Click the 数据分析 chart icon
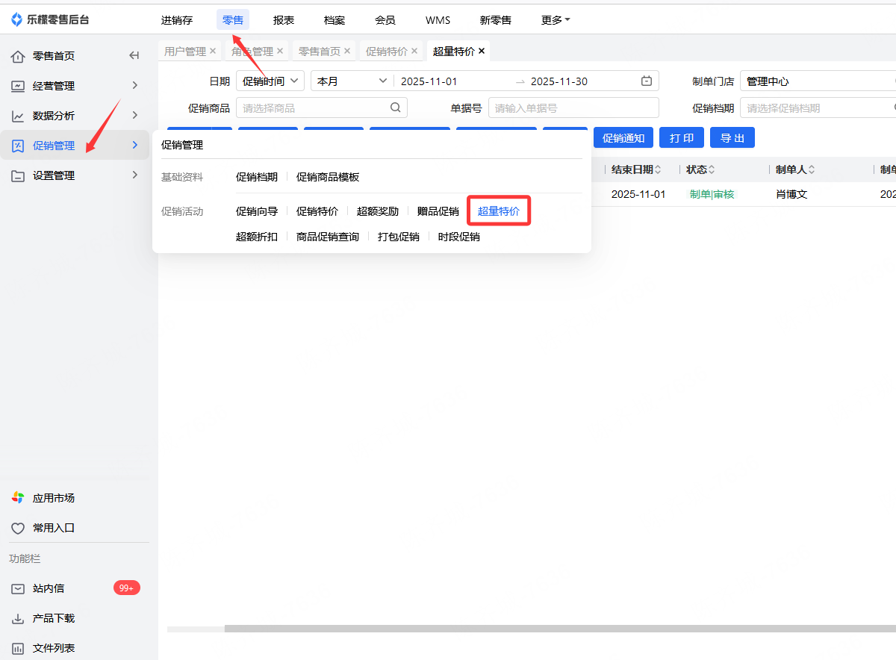 point(18,116)
